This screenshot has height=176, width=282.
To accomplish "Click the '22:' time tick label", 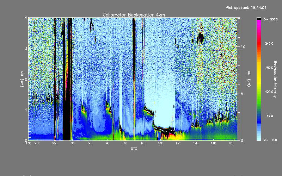I will click(55, 143).
